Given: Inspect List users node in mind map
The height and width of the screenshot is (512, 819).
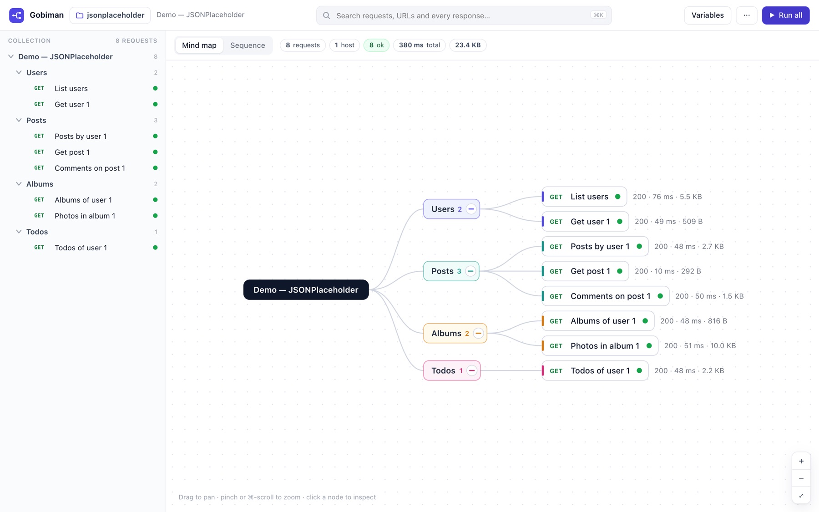Looking at the screenshot, I should 585,197.
